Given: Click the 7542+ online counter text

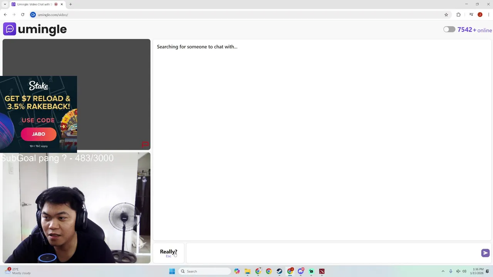Looking at the screenshot, I should (475, 30).
